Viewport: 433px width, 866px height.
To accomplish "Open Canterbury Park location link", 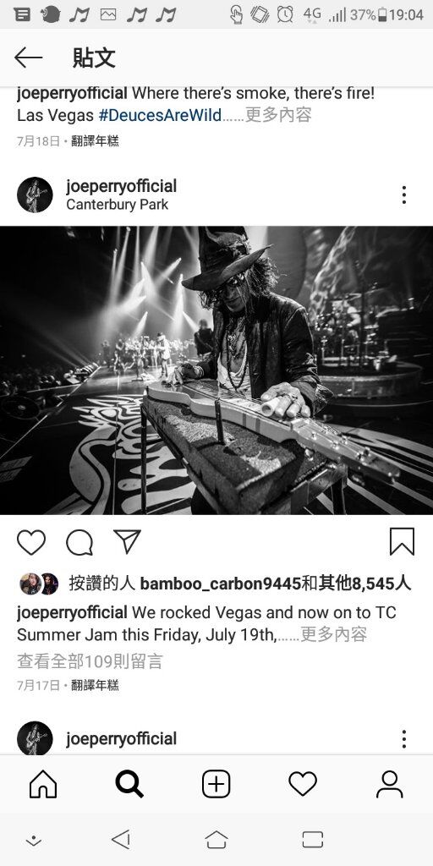I will coord(117,205).
